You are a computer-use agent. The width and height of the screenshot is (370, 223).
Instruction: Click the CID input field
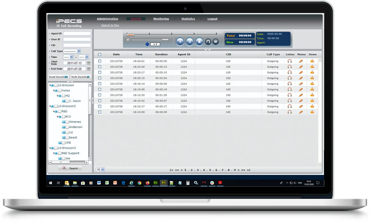(77, 45)
